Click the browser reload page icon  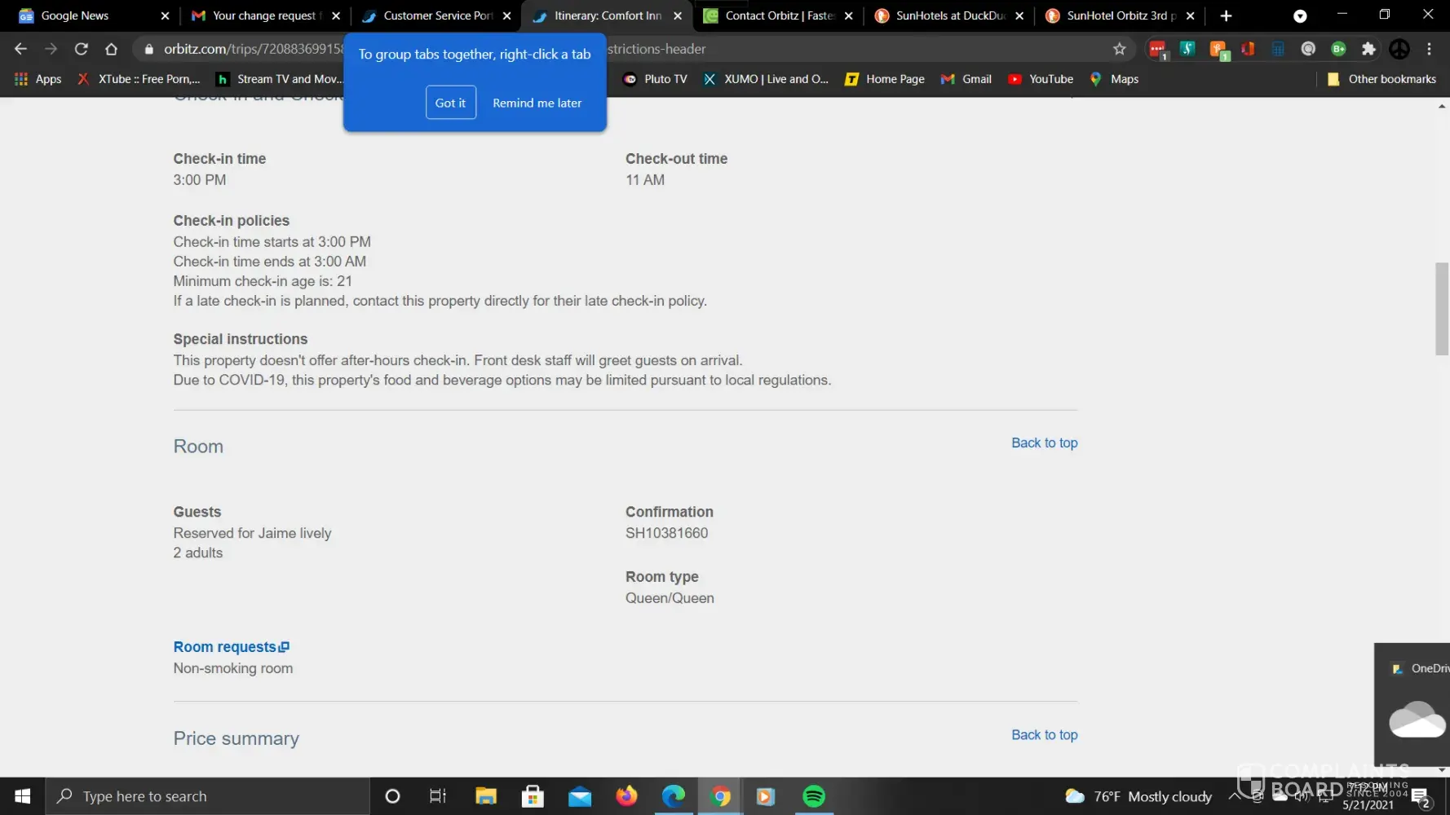tap(81, 49)
